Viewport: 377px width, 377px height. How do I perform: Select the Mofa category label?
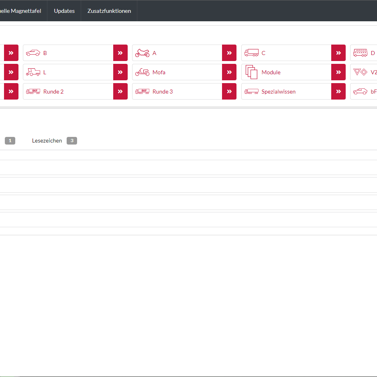click(159, 72)
